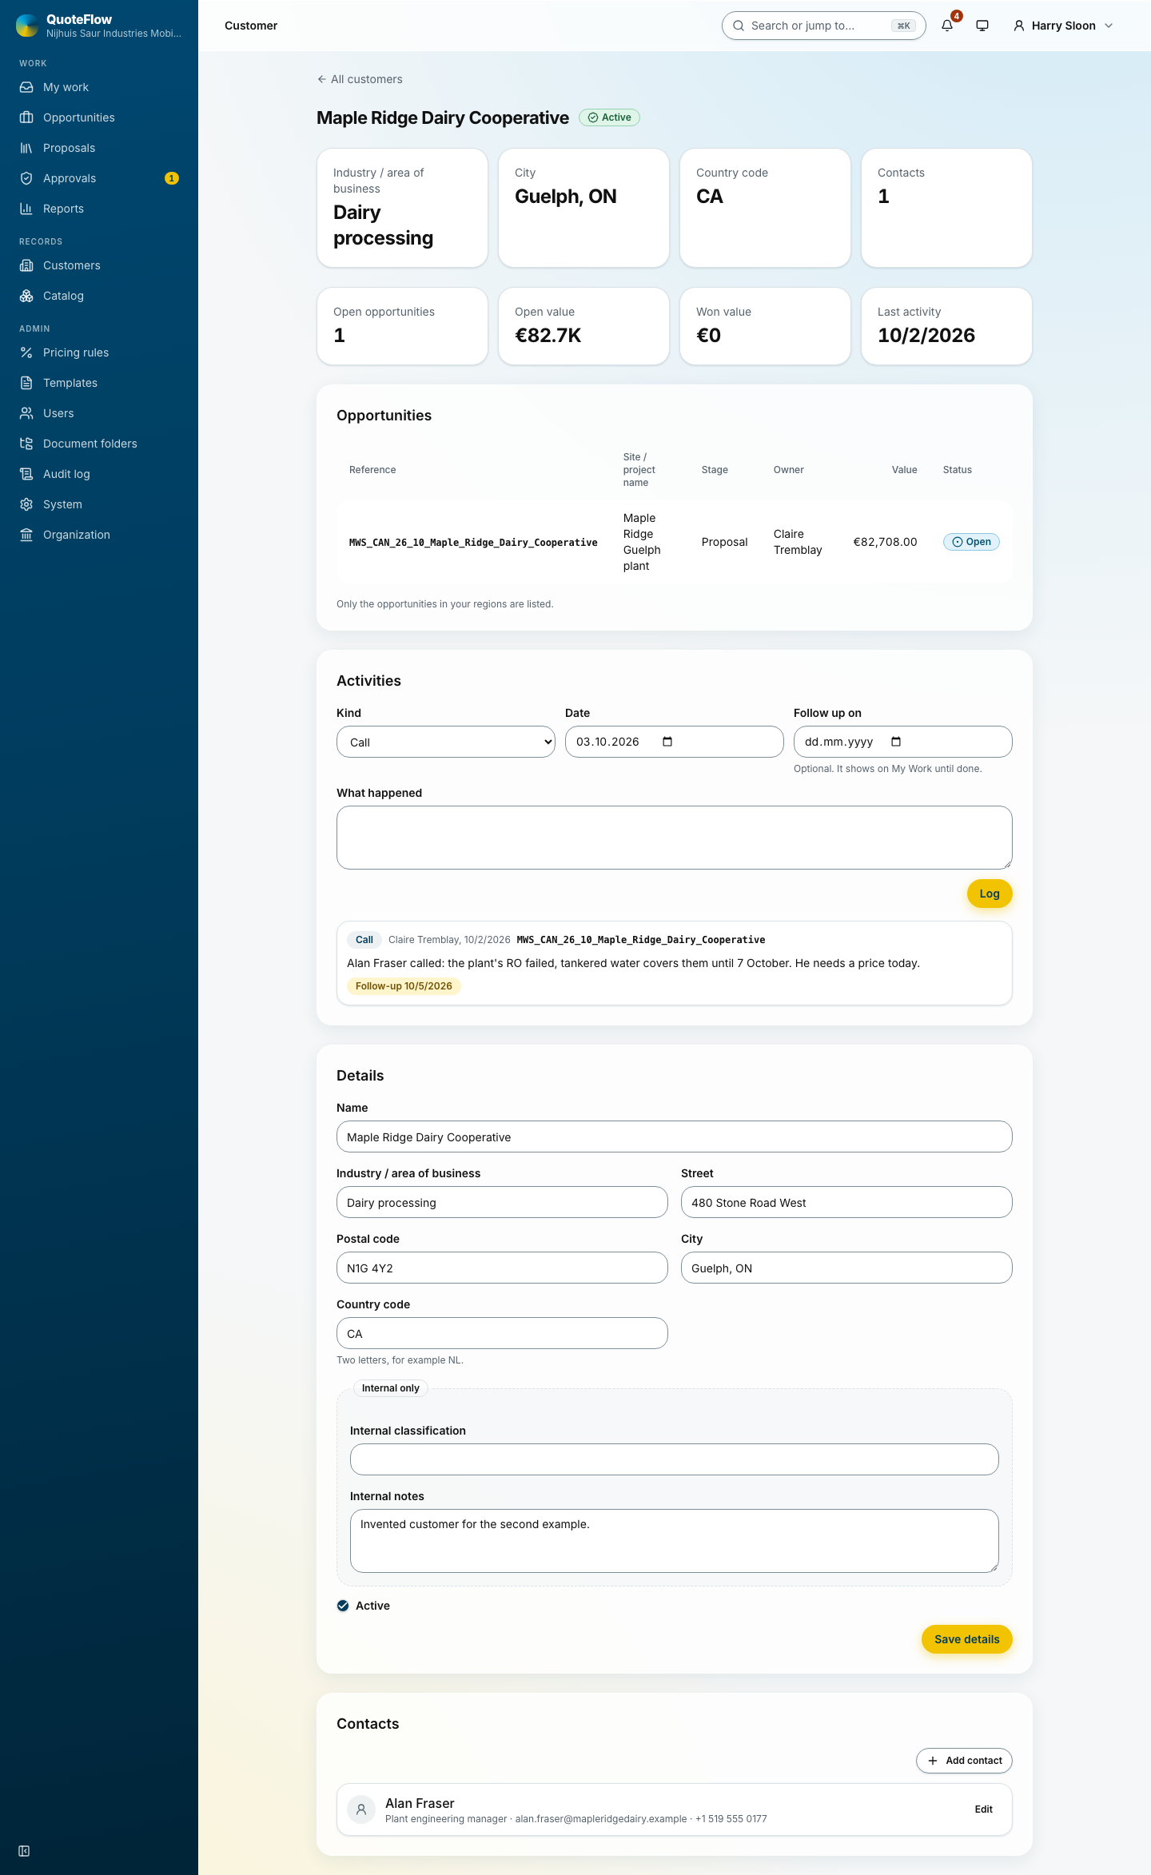Click the Approvals shield icon
This screenshot has width=1151, height=1875.
pos(26,178)
